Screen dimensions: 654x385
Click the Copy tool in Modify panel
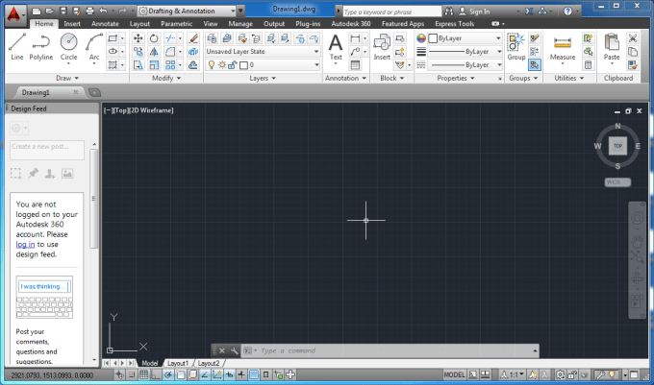pyautogui.click(x=138, y=52)
